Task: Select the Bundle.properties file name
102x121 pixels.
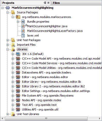Action: click(x=38, y=22)
